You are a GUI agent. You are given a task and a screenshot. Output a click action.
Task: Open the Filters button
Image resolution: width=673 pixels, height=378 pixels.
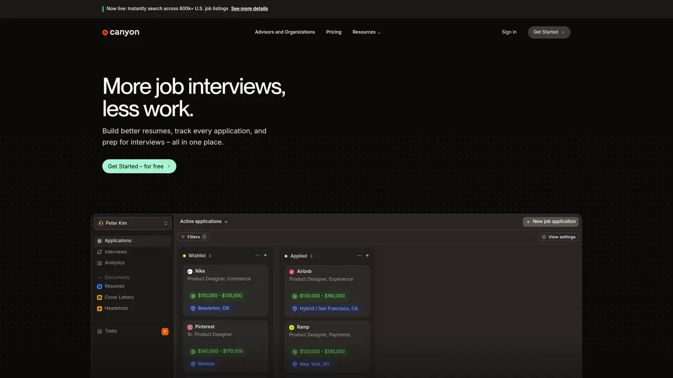pos(193,237)
